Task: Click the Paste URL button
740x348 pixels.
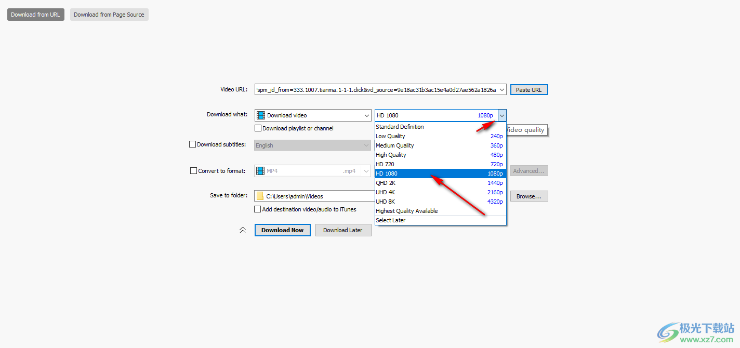Action: tap(529, 90)
